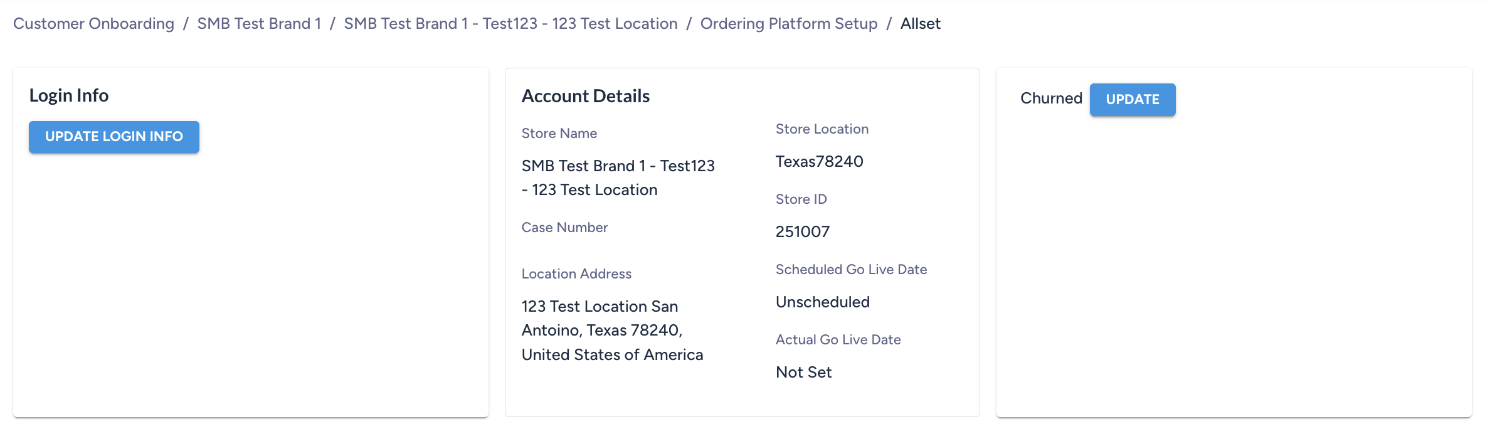The image size is (1485, 429).
Task: Click the Scheduled Go Live Date label
Action: [x=852, y=269]
